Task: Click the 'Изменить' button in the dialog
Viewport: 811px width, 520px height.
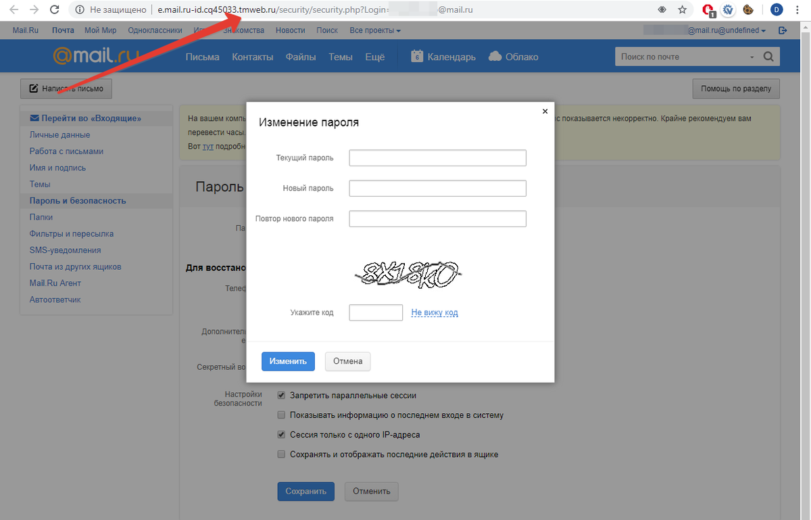Action: [289, 361]
